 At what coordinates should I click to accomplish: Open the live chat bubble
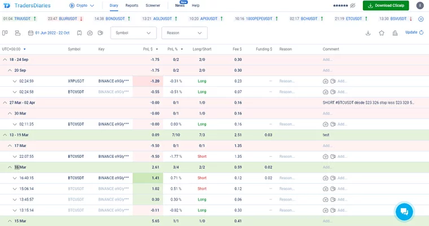(404, 211)
